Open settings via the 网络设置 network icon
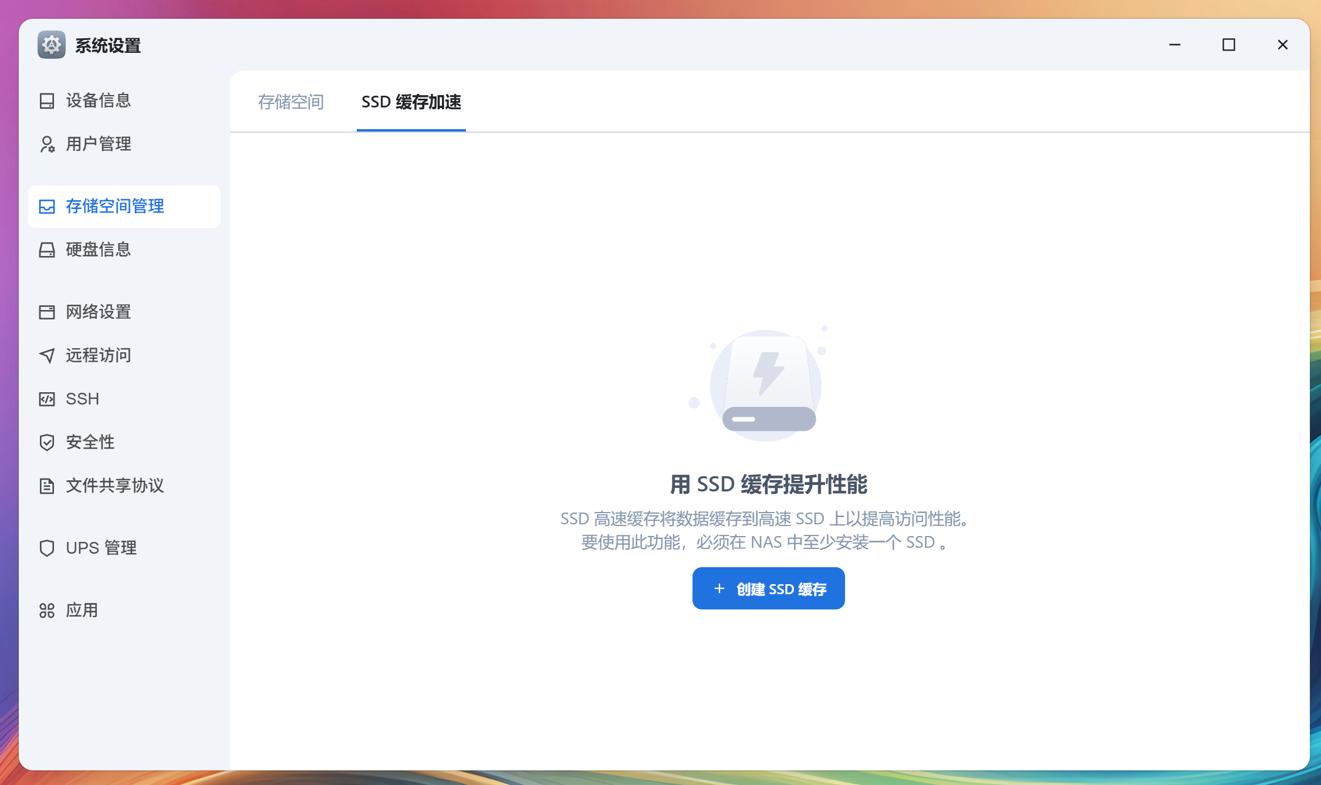The width and height of the screenshot is (1321, 785). (x=47, y=312)
